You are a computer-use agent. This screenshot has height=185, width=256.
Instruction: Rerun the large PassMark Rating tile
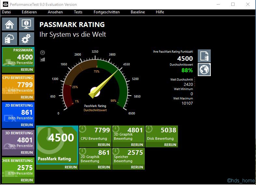point(71,167)
